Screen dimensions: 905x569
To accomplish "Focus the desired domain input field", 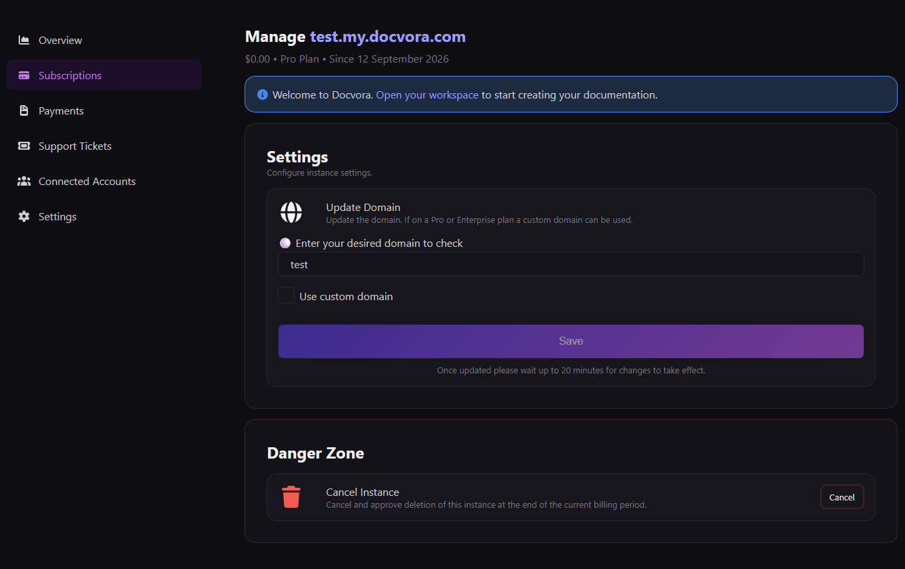I will (x=571, y=264).
